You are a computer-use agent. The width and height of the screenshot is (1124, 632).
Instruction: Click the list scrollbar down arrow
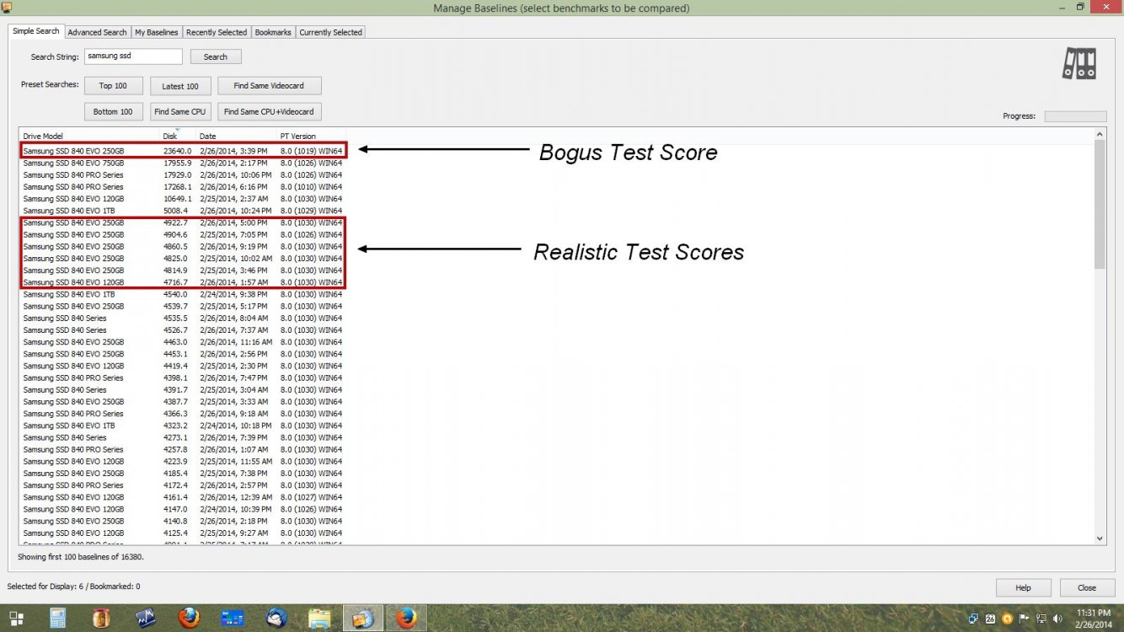1100,538
